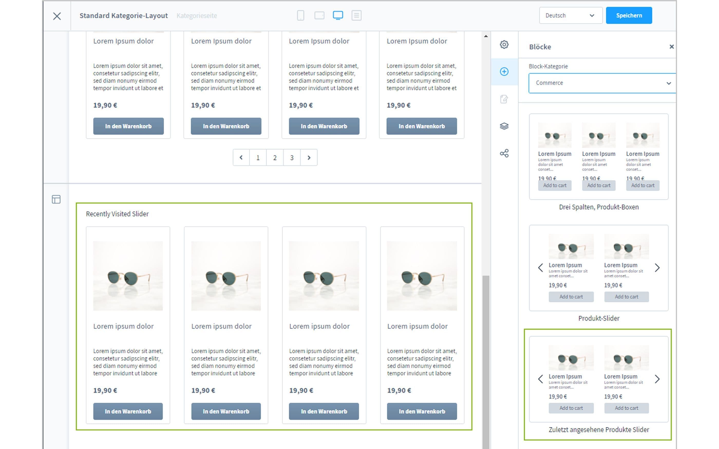Image resolution: width=719 pixels, height=449 pixels.
Task: Select the Zuletzt angesehene Produkte Slider block
Action: 598,379
